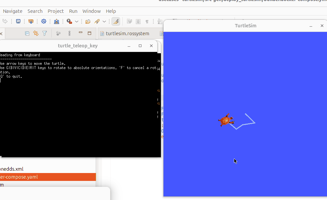This screenshot has width=327, height=200.
Task: Close the explorer view tab X
Action: (1, 34)
